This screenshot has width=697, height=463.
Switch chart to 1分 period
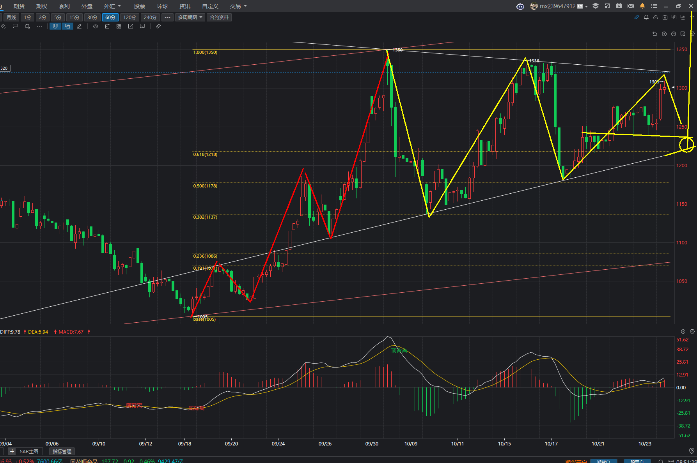(x=27, y=17)
